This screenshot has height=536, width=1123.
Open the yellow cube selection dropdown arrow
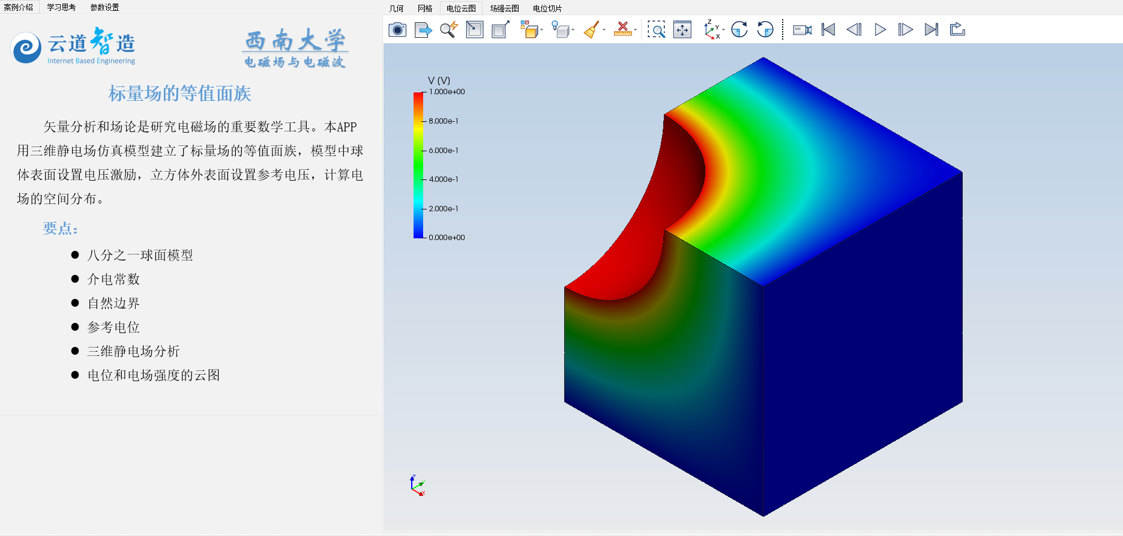[542, 30]
